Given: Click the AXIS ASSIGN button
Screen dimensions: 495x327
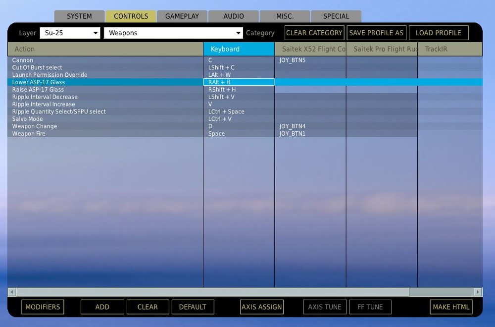Looking at the screenshot, I should tap(262, 307).
